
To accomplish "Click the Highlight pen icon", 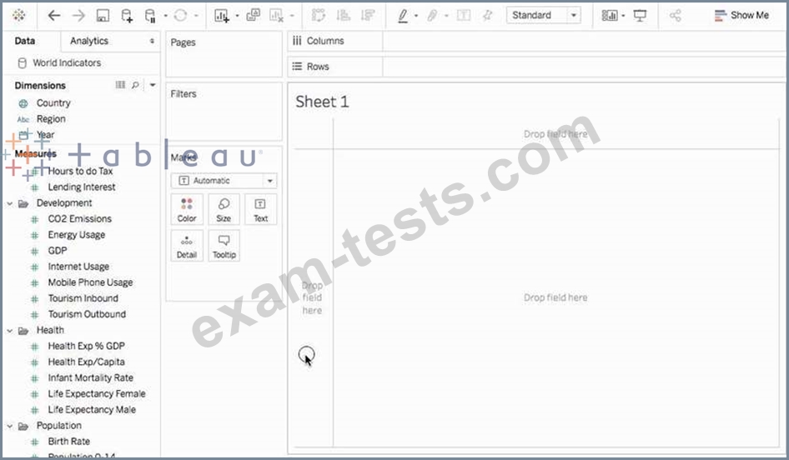I will [403, 16].
